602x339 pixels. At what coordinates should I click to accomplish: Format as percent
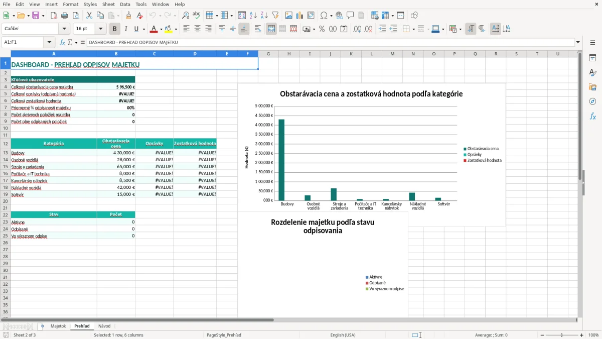point(322,29)
